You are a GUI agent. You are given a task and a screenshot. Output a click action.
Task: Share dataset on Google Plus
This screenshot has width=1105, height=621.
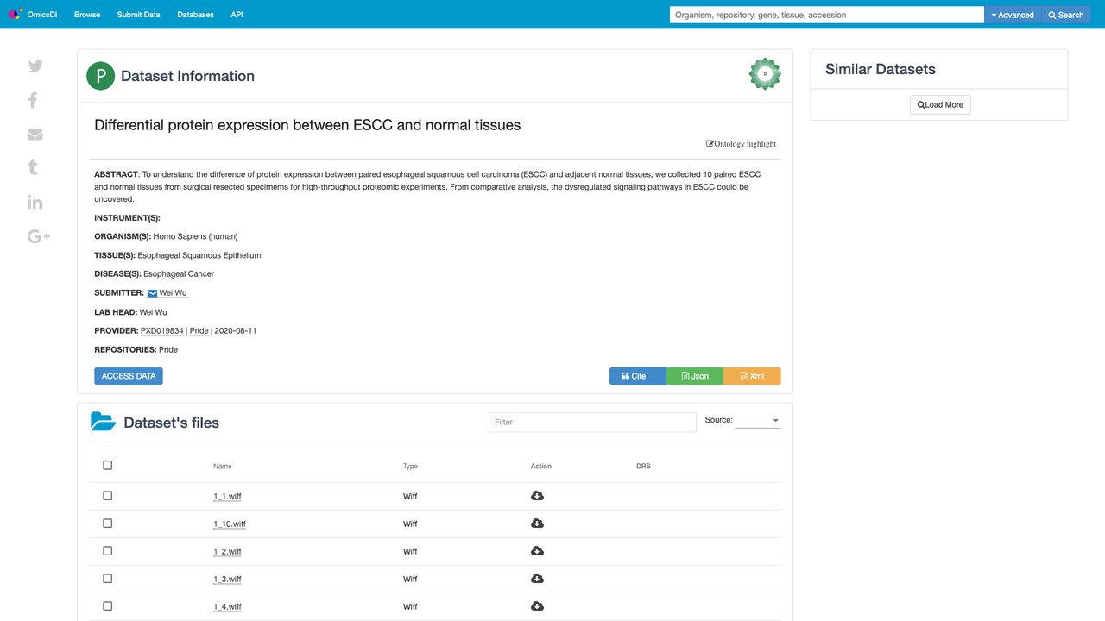pos(39,236)
